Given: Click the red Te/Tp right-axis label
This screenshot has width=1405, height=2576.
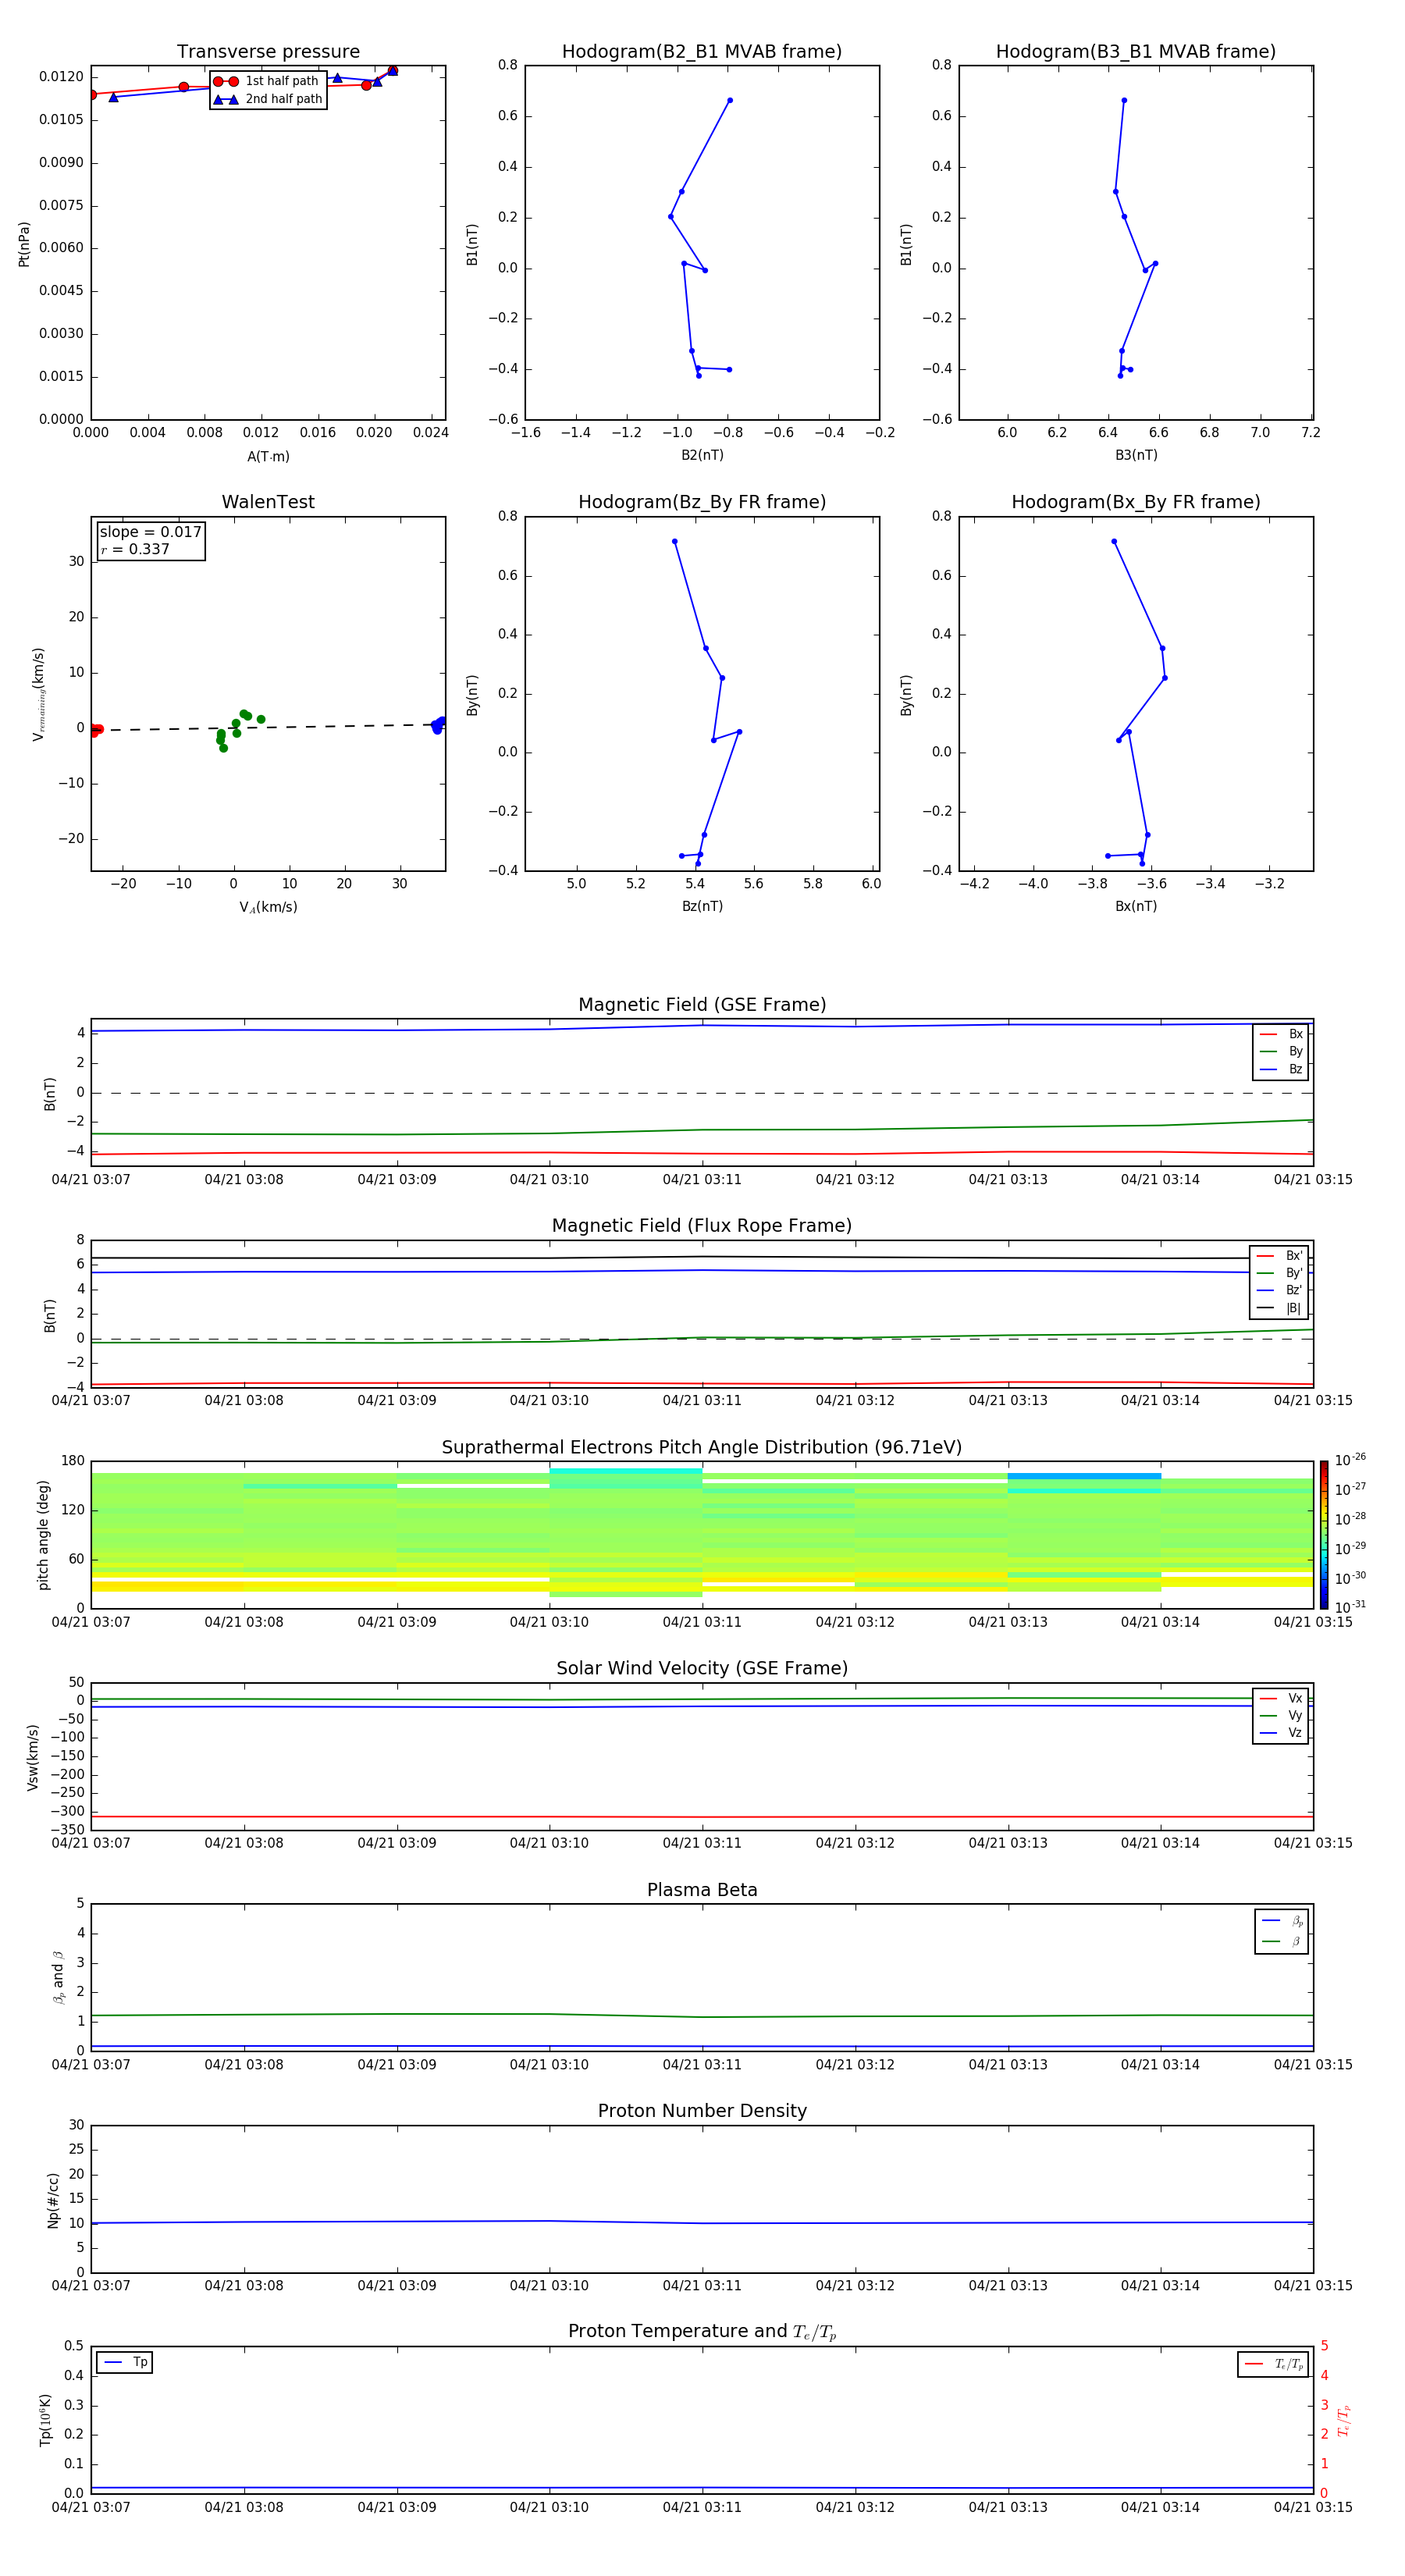Looking at the screenshot, I should point(1344,2420).
